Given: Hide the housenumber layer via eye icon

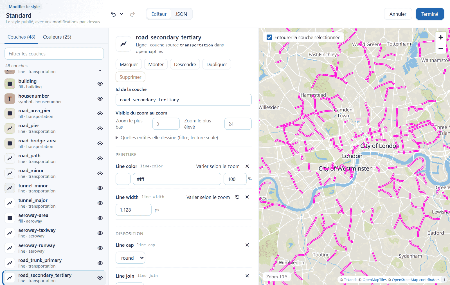Looking at the screenshot, I should 100,99.
